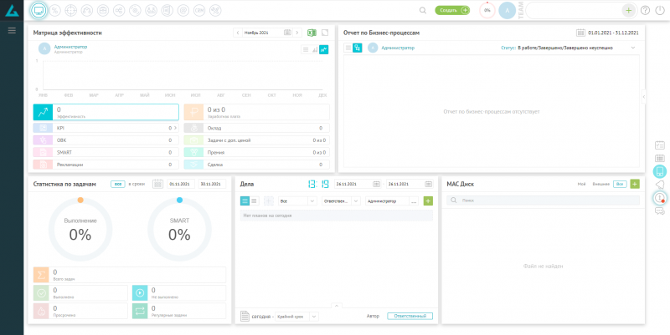Open the CRM module icon
This screenshot has height=335, width=670.
tap(197, 10)
